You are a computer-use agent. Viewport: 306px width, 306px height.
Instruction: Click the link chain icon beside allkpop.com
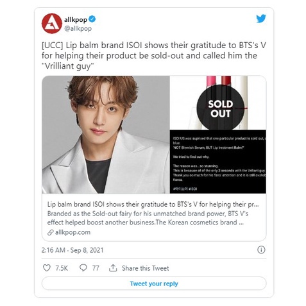[x=51, y=232]
